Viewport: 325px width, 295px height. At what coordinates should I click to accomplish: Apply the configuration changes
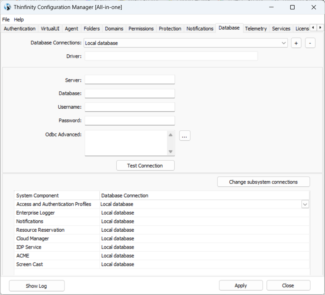tap(241, 286)
